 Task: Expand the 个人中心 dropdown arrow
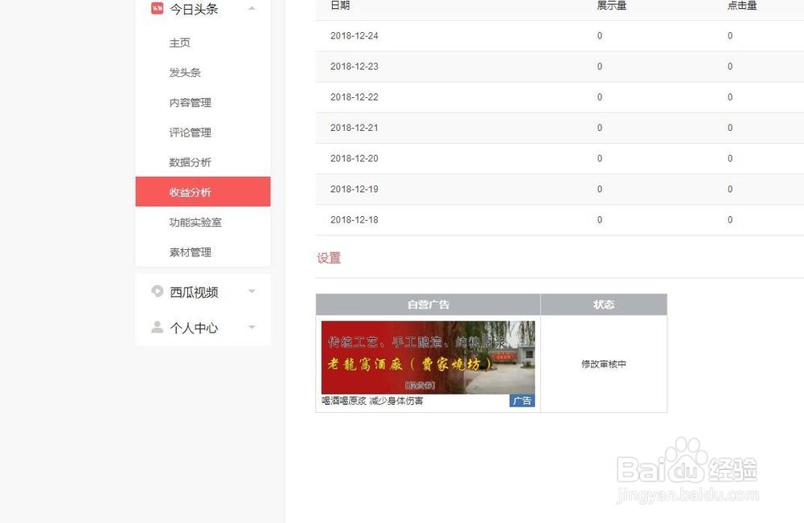(x=252, y=327)
